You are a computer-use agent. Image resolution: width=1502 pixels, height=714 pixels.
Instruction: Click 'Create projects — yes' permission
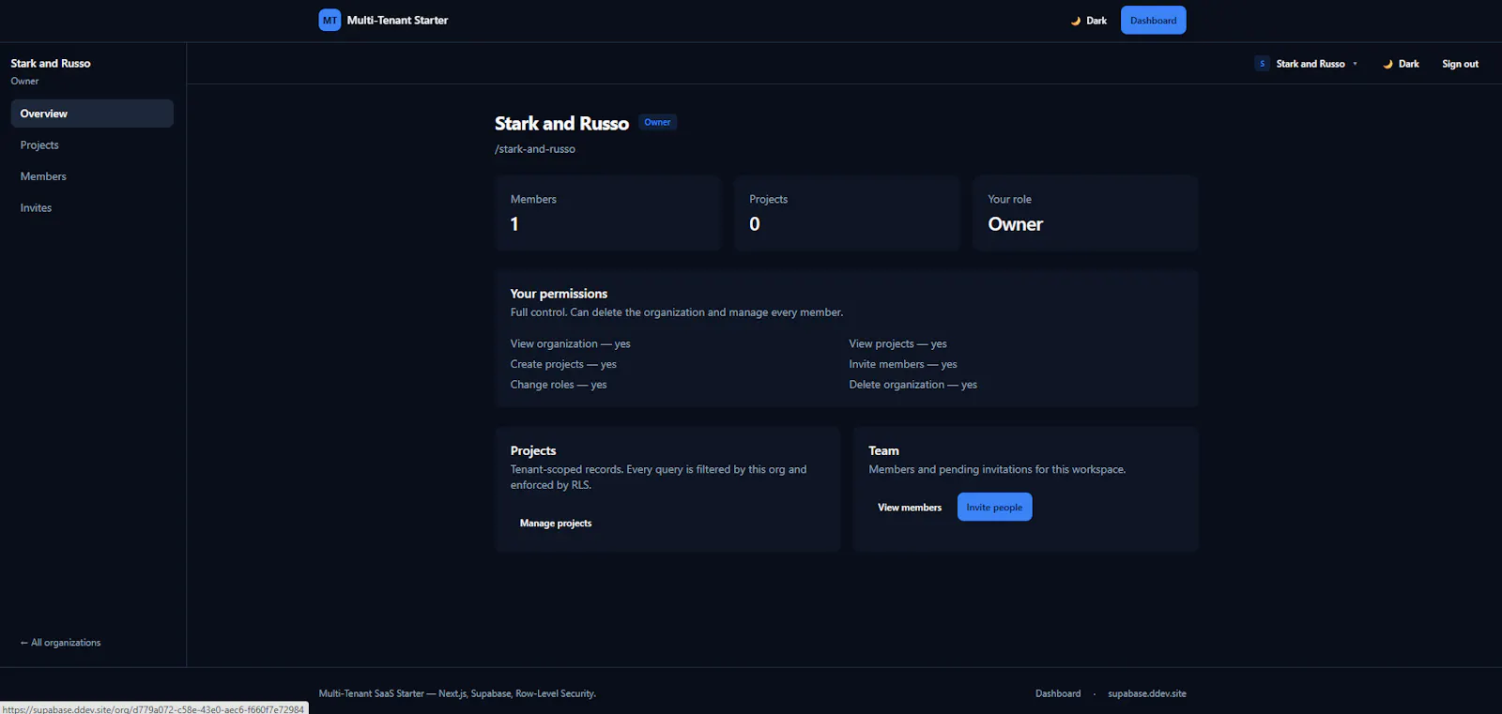tap(563, 364)
